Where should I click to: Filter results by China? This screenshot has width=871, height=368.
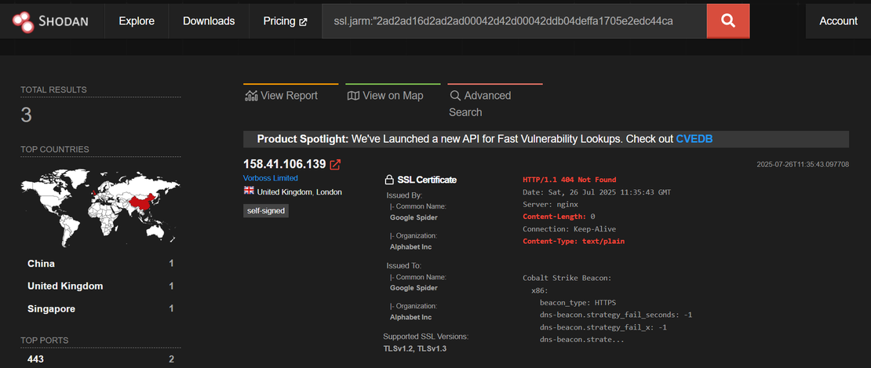[41, 264]
